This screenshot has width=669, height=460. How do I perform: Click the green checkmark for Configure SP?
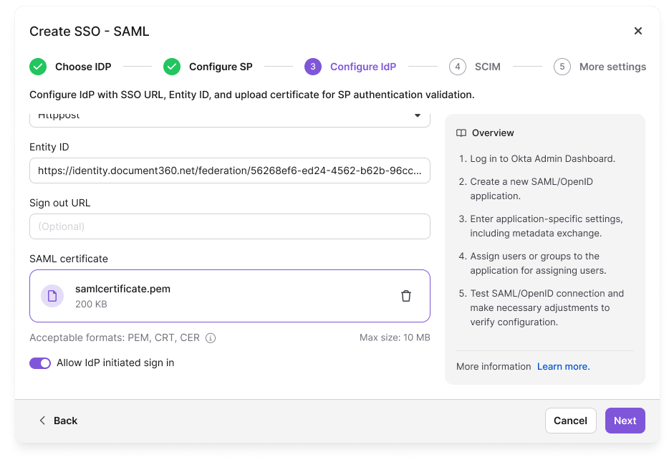(172, 67)
